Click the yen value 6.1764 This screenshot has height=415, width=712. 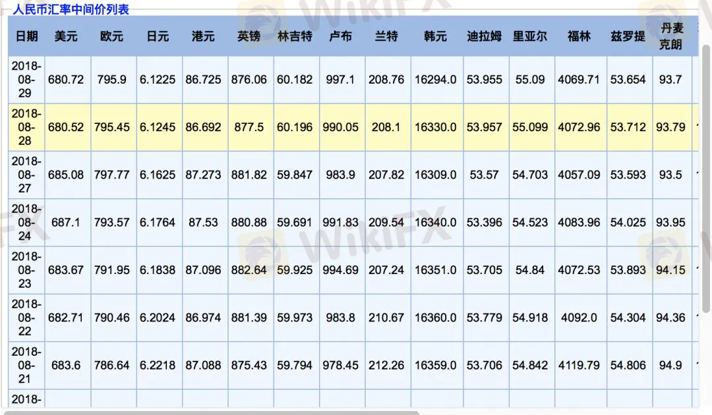pyautogui.click(x=158, y=222)
